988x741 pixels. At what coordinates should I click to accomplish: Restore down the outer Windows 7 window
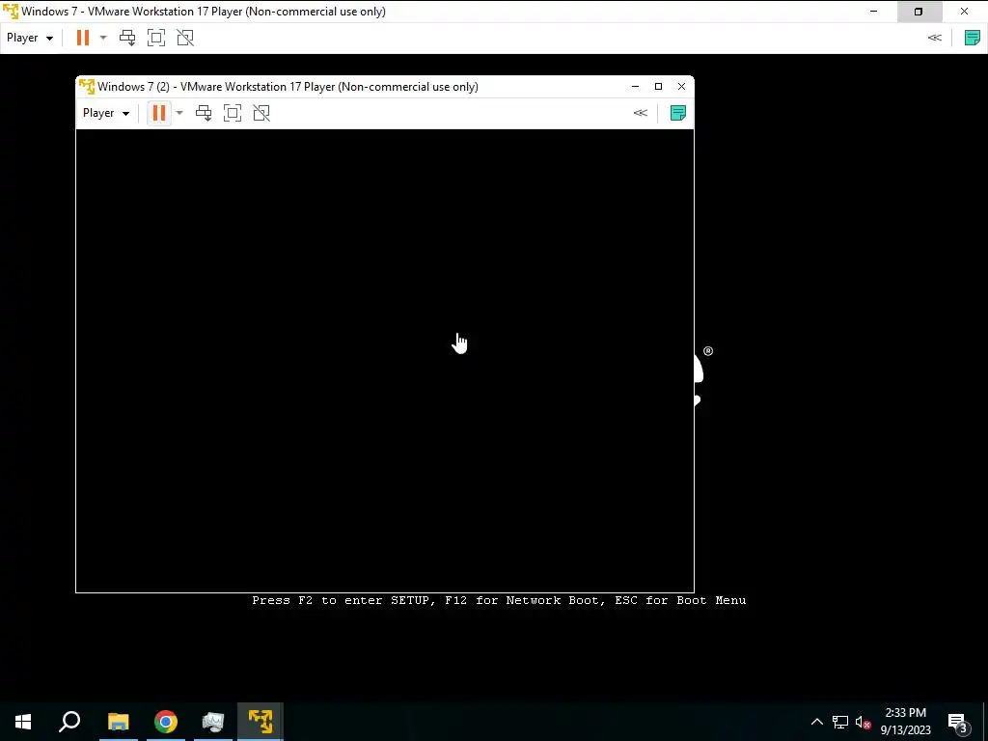pyautogui.click(x=919, y=12)
